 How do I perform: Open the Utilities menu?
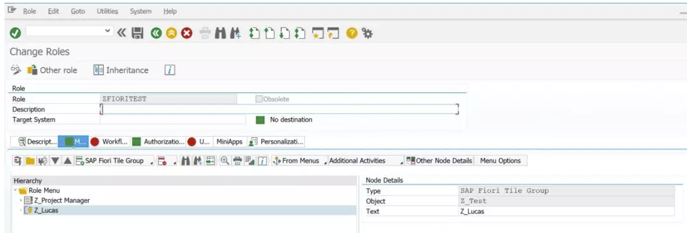(x=107, y=11)
